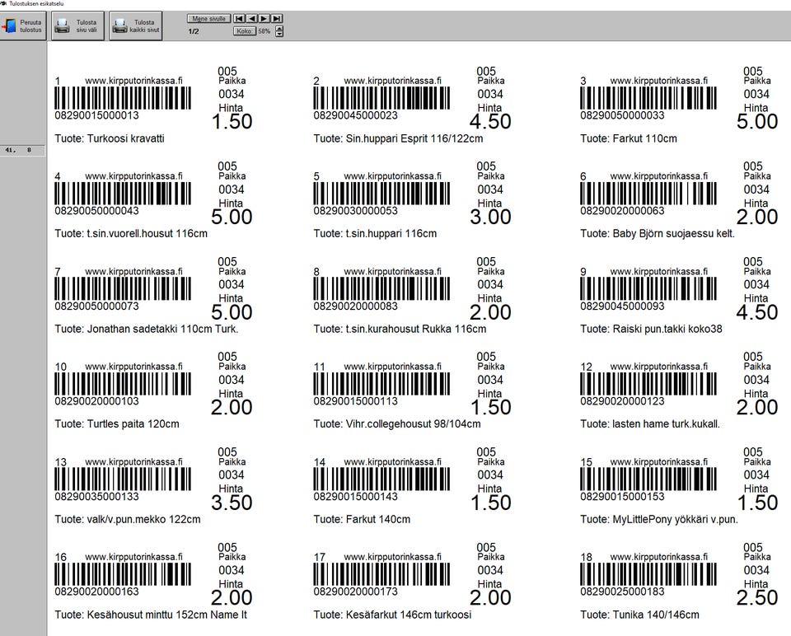This screenshot has width=791, height=636.
Task: Click the Koko zoom size button
Action: tap(245, 31)
